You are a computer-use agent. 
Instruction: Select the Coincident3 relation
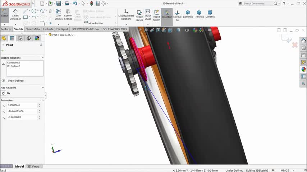click(x=14, y=63)
